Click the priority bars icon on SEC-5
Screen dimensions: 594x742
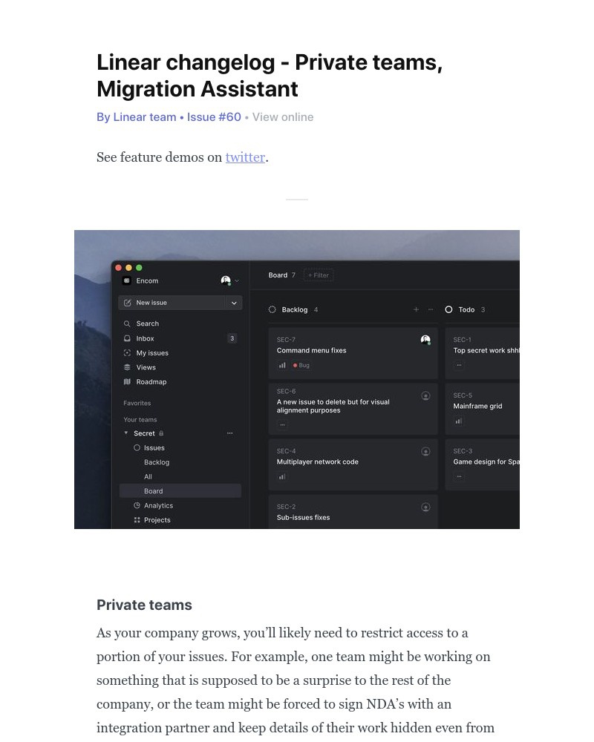[459, 421]
